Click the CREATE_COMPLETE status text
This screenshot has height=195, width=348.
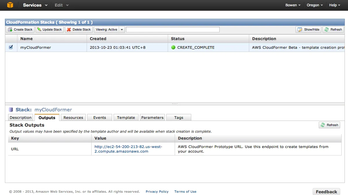[x=196, y=47]
